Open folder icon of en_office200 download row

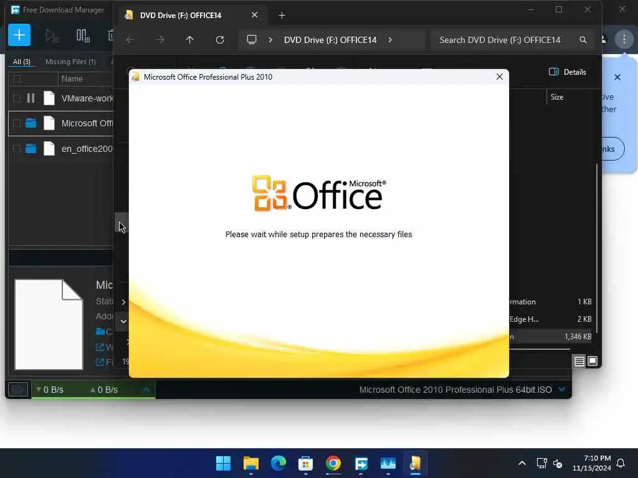31,149
